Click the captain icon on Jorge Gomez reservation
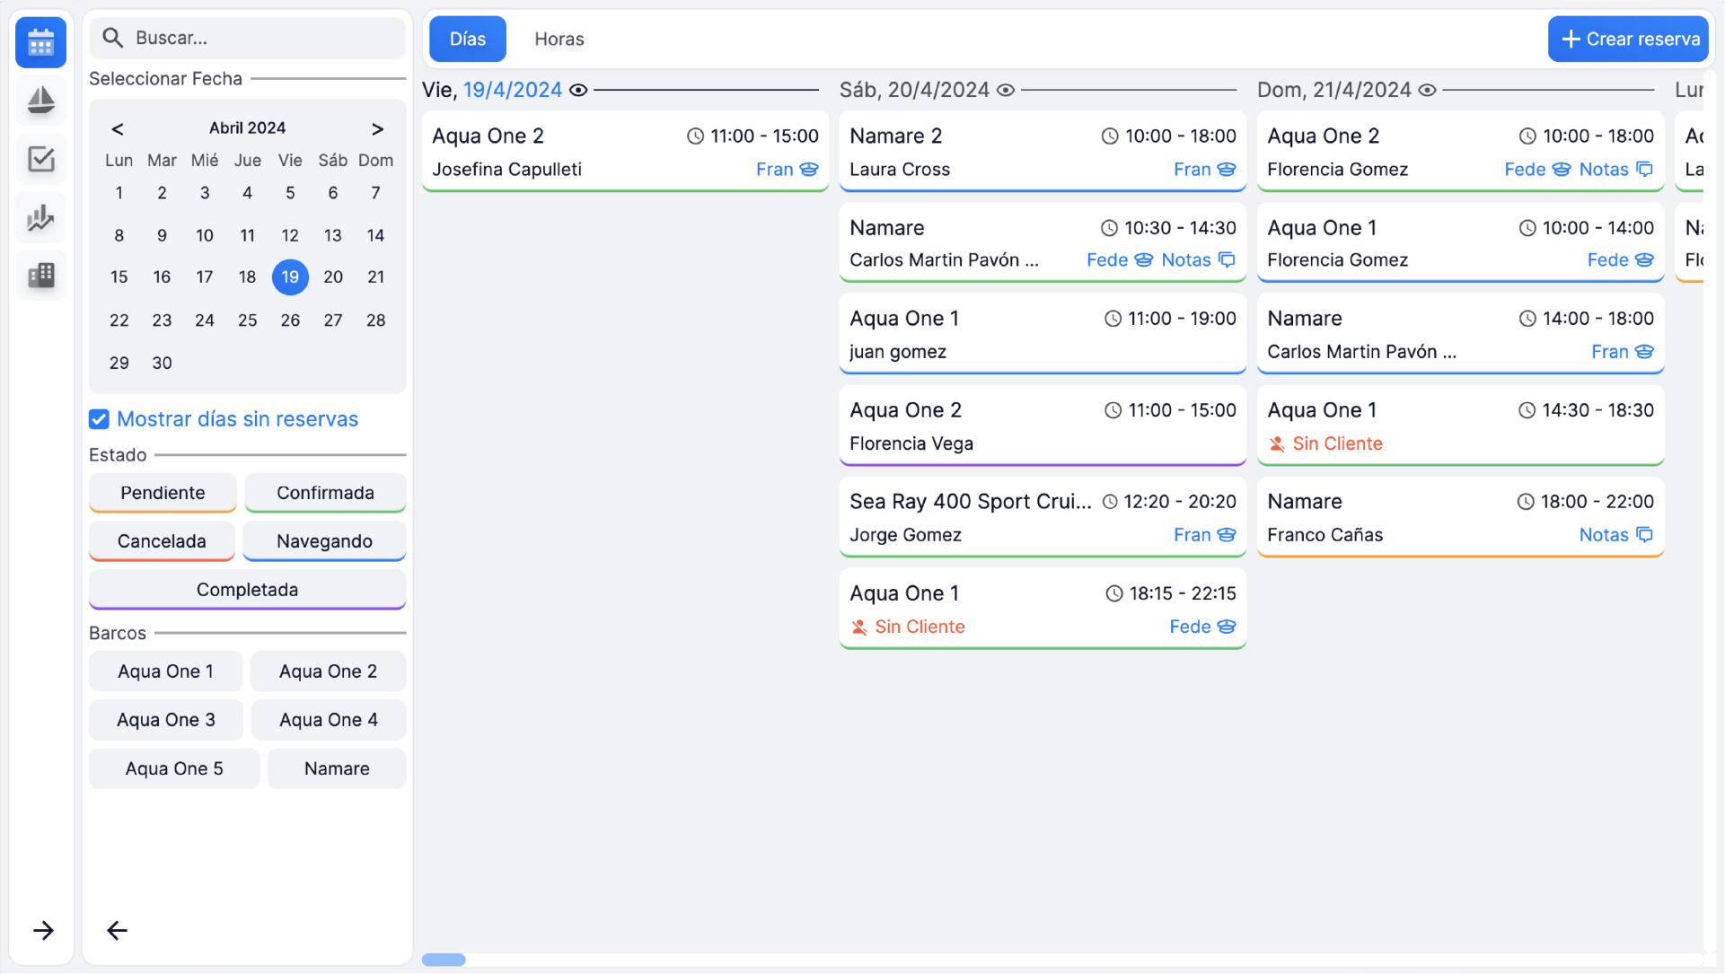The image size is (1725, 974). tap(1227, 534)
